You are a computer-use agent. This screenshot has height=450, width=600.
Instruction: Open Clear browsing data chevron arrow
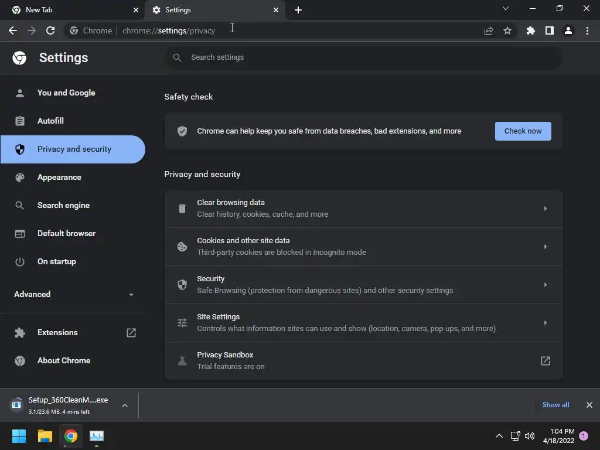[546, 209]
